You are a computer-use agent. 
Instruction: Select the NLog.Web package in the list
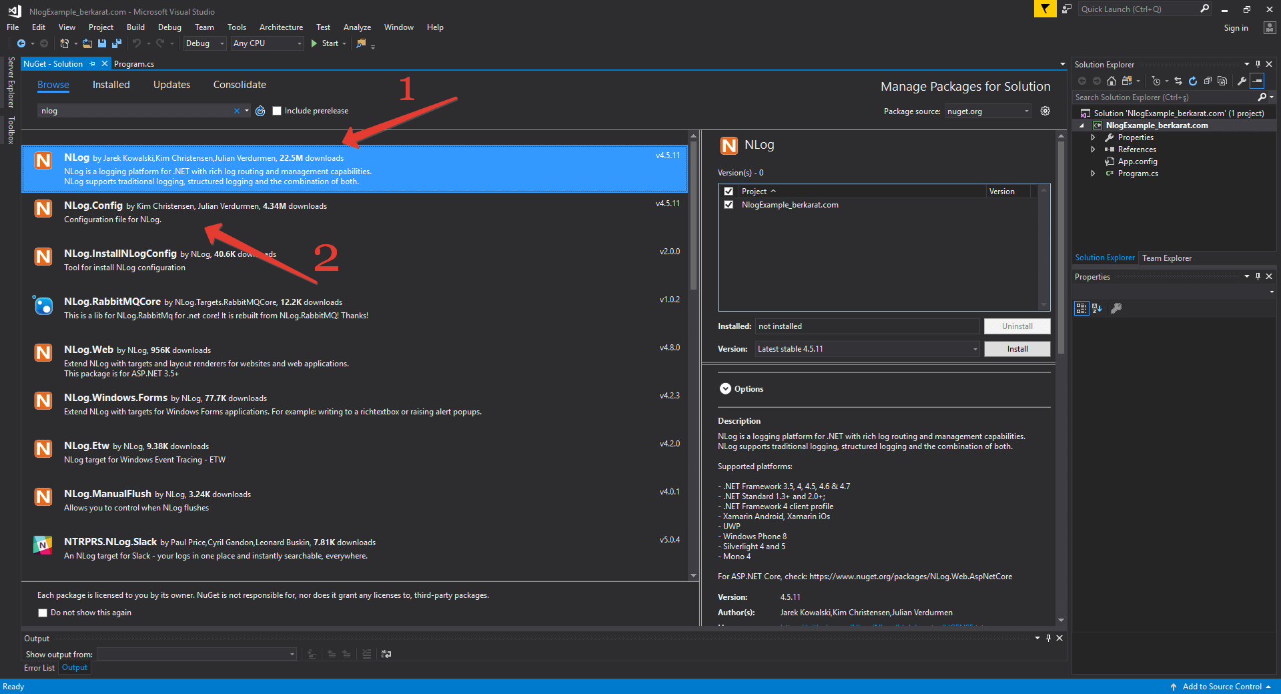pos(354,361)
